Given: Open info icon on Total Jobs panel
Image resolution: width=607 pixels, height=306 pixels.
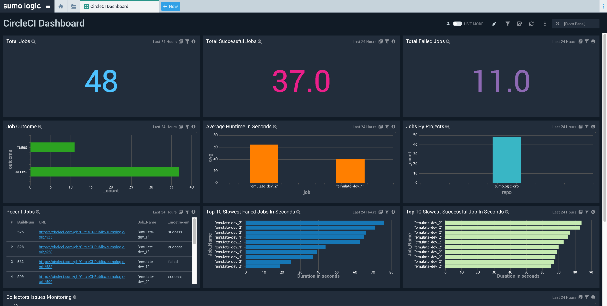Looking at the screenshot, I should 194,41.
